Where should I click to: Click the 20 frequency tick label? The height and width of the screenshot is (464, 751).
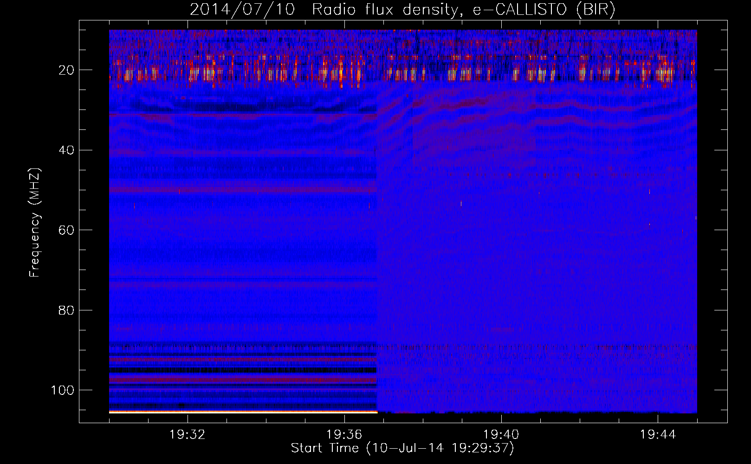click(x=67, y=70)
